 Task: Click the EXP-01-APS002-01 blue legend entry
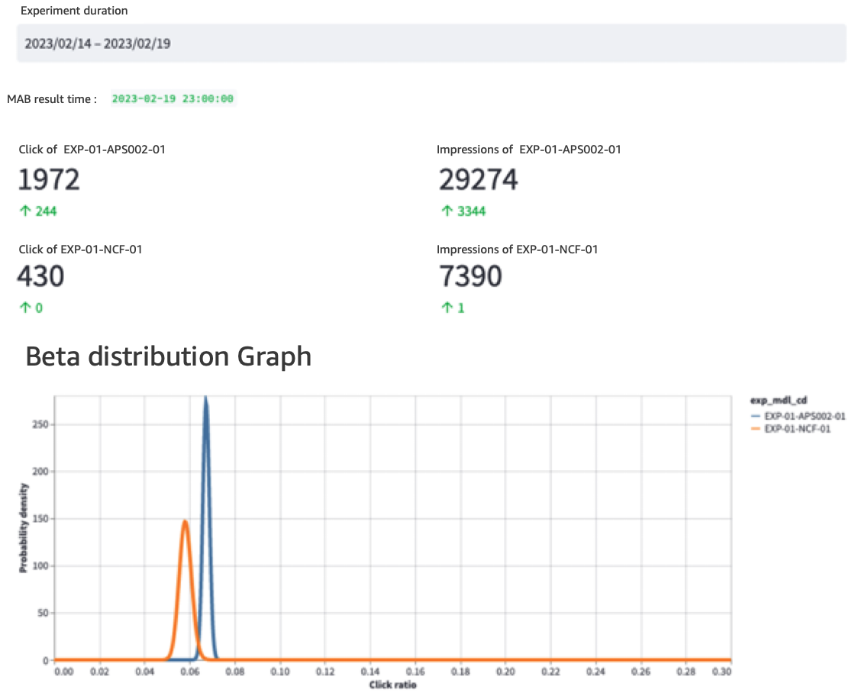click(x=799, y=416)
